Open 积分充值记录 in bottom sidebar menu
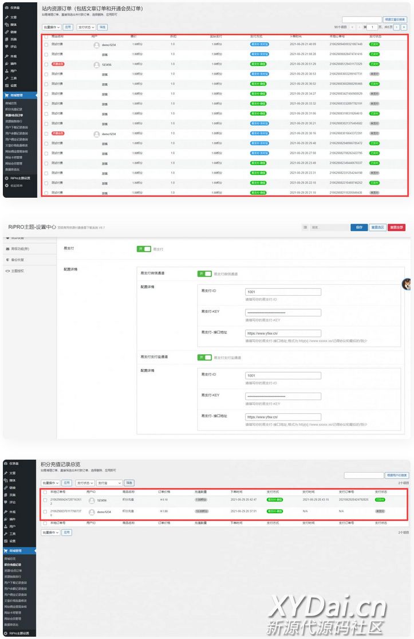The height and width of the screenshot is (639, 414). tap(14, 564)
